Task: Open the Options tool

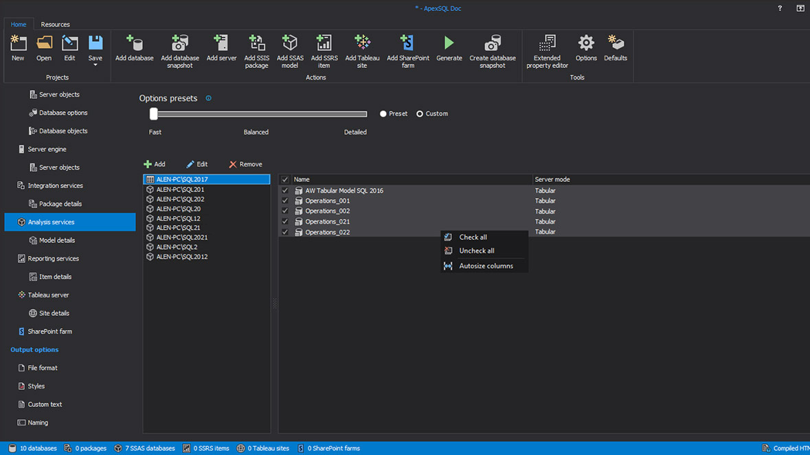Action: [586, 48]
